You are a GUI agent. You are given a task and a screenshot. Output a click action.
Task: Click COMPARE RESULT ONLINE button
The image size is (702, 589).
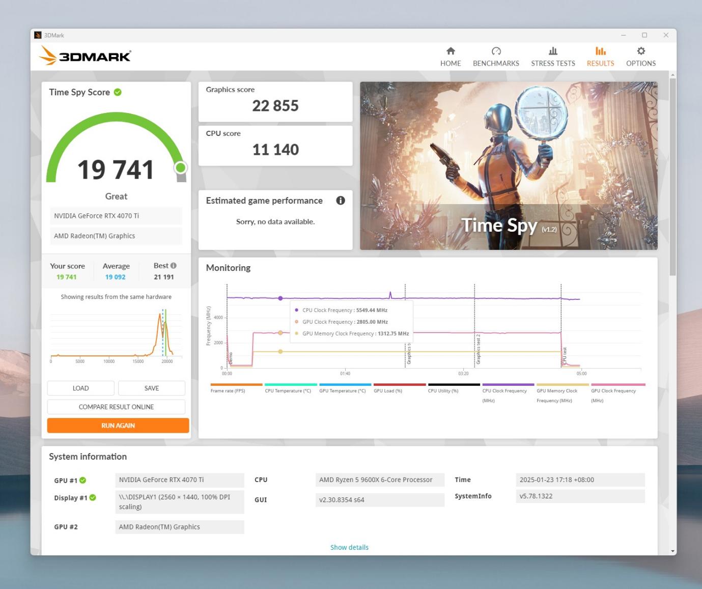pyautogui.click(x=116, y=407)
